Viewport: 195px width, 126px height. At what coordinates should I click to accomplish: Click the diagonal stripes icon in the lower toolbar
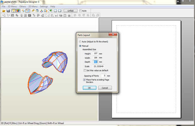point(17,15)
